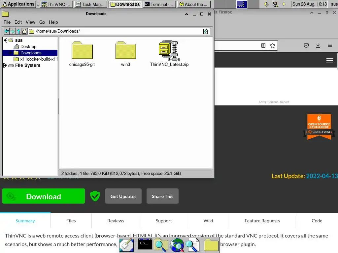Go forward using the forward arrow icon

click(13, 31)
